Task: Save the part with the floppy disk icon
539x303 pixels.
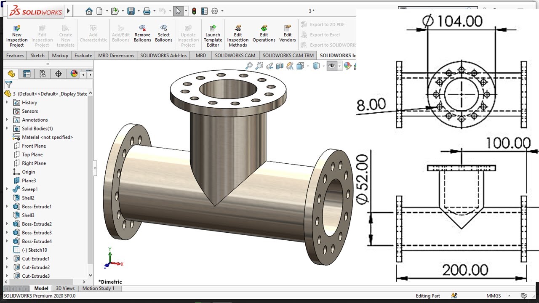Action: point(131,11)
